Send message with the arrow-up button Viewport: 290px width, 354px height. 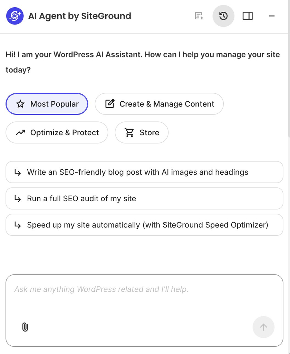(x=263, y=327)
